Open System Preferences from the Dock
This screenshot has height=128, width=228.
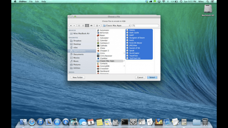pyautogui.click(x=133, y=122)
